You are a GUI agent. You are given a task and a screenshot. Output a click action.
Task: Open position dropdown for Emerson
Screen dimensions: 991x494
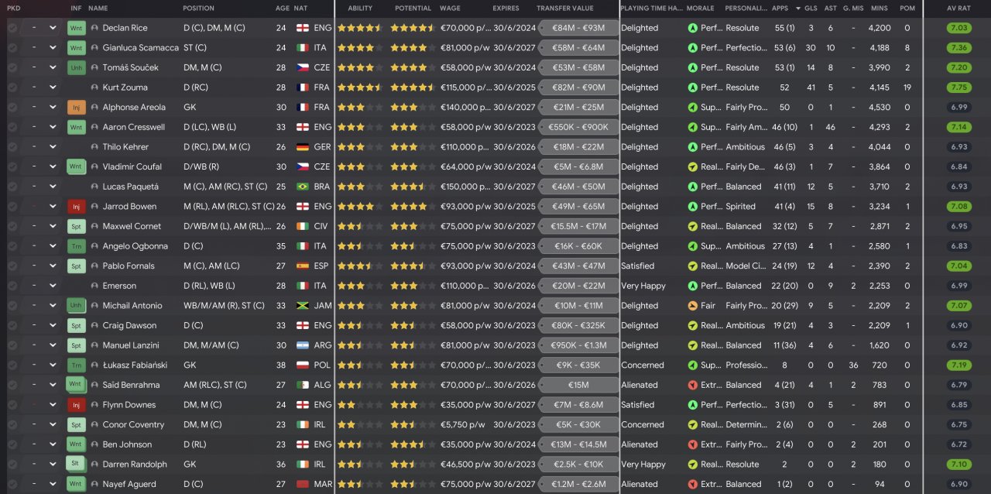coord(53,286)
